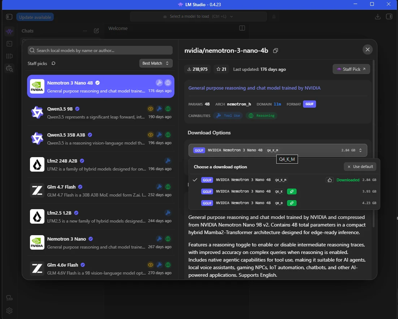Click the GGUF format badge

click(310, 104)
